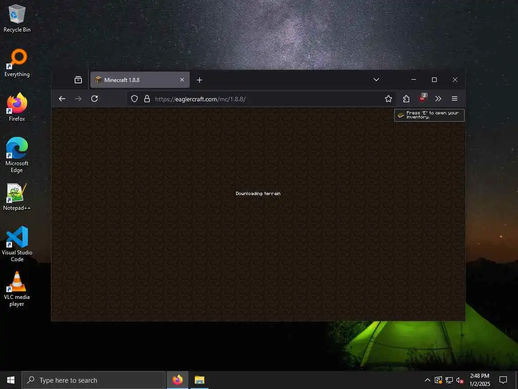The image size is (518, 389).
Task: Switch to the Minecraft 1.8.8 tab
Action: coord(140,80)
